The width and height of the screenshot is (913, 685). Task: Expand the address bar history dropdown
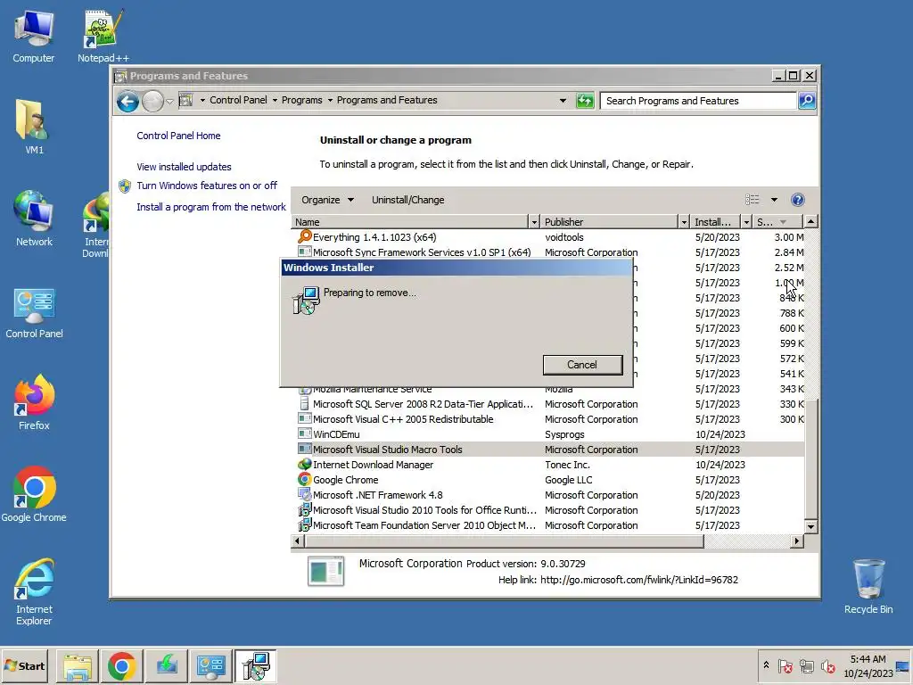563,101
